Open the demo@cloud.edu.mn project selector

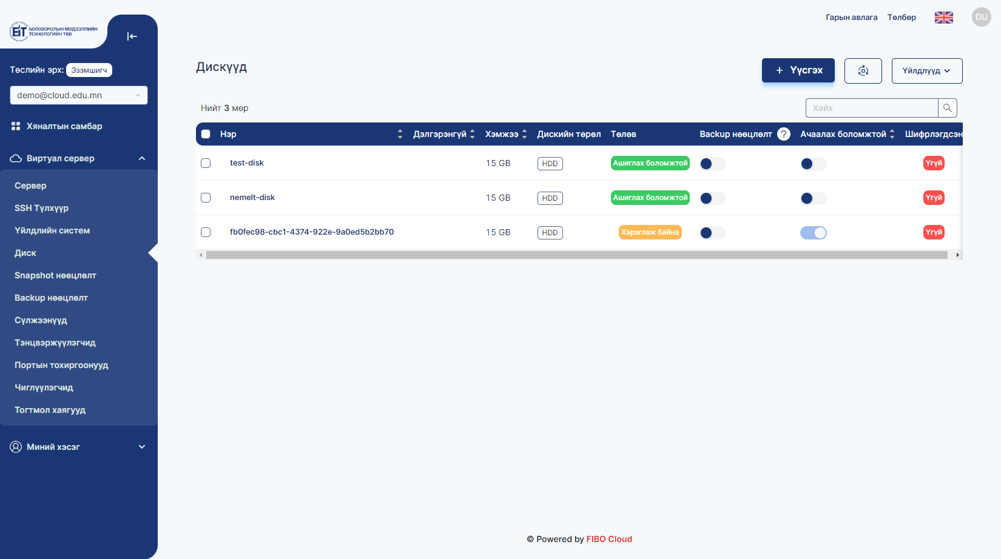click(79, 95)
